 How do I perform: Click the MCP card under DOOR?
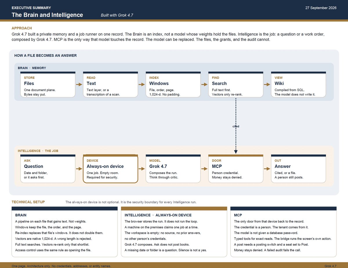point(236,169)
